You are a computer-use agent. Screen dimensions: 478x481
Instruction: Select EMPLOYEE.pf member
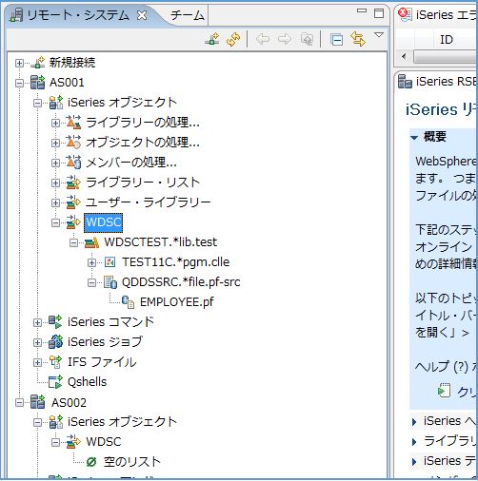pyautogui.click(x=177, y=302)
